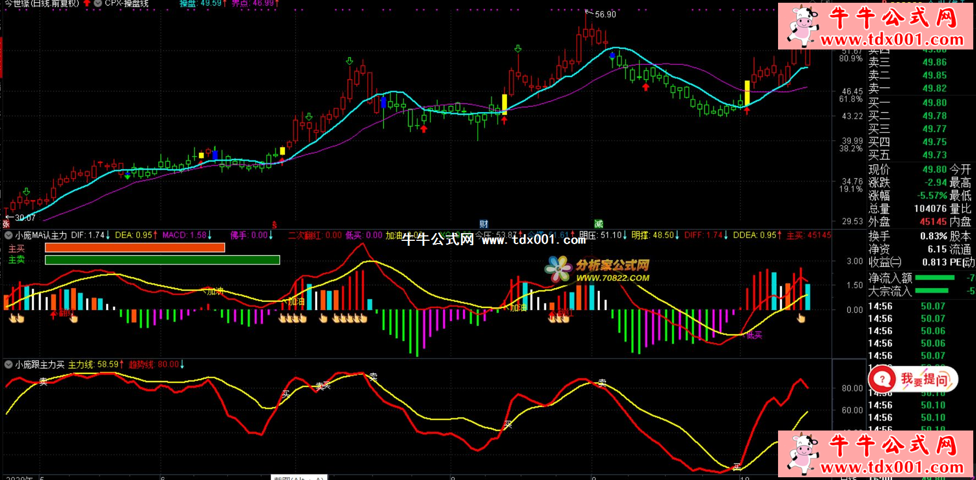Click the red question mark bubble icon
Image resolution: width=976 pixels, height=480 pixels.
[x=883, y=379]
